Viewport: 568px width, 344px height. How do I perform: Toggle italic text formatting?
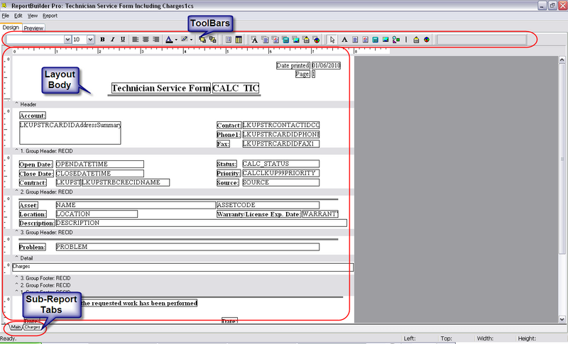coord(112,40)
